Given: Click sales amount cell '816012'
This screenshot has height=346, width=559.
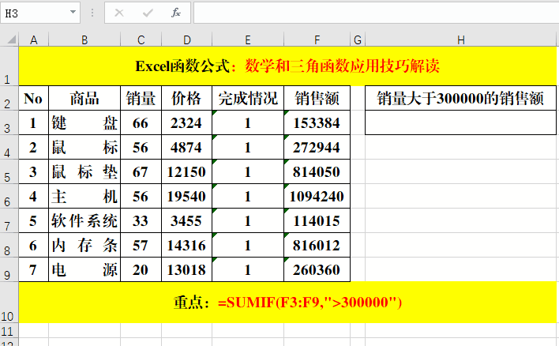Looking at the screenshot, I should tap(317, 245).
